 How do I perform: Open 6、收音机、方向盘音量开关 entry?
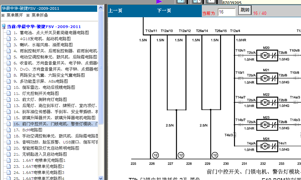(56, 63)
